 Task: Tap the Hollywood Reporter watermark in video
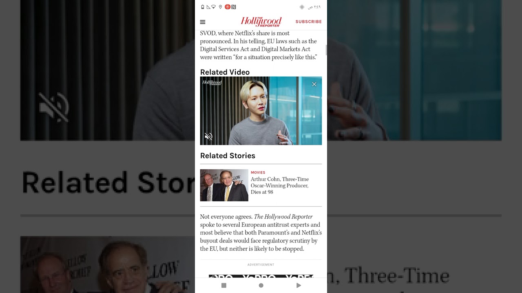click(212, 83)
